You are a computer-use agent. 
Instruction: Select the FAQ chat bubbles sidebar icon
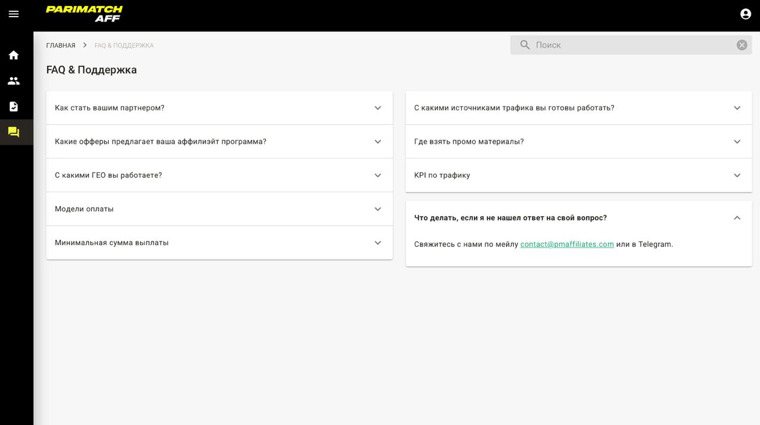point(14,132)
